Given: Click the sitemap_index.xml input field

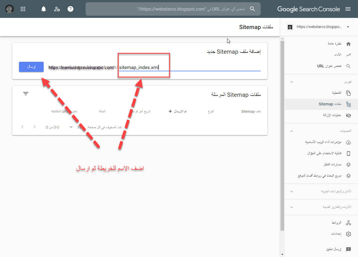Looking at the screenshot, I should [190, 67].
